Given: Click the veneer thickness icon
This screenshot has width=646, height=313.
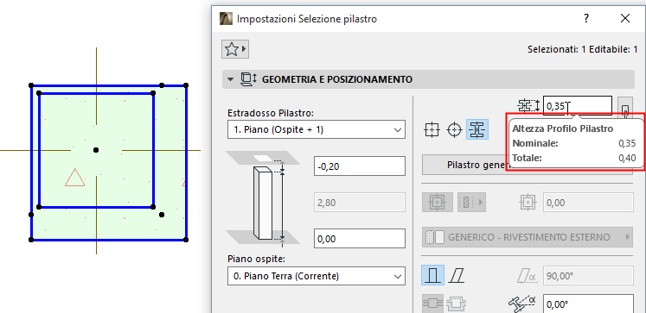Looking at the screenshot, I should 527,202.
